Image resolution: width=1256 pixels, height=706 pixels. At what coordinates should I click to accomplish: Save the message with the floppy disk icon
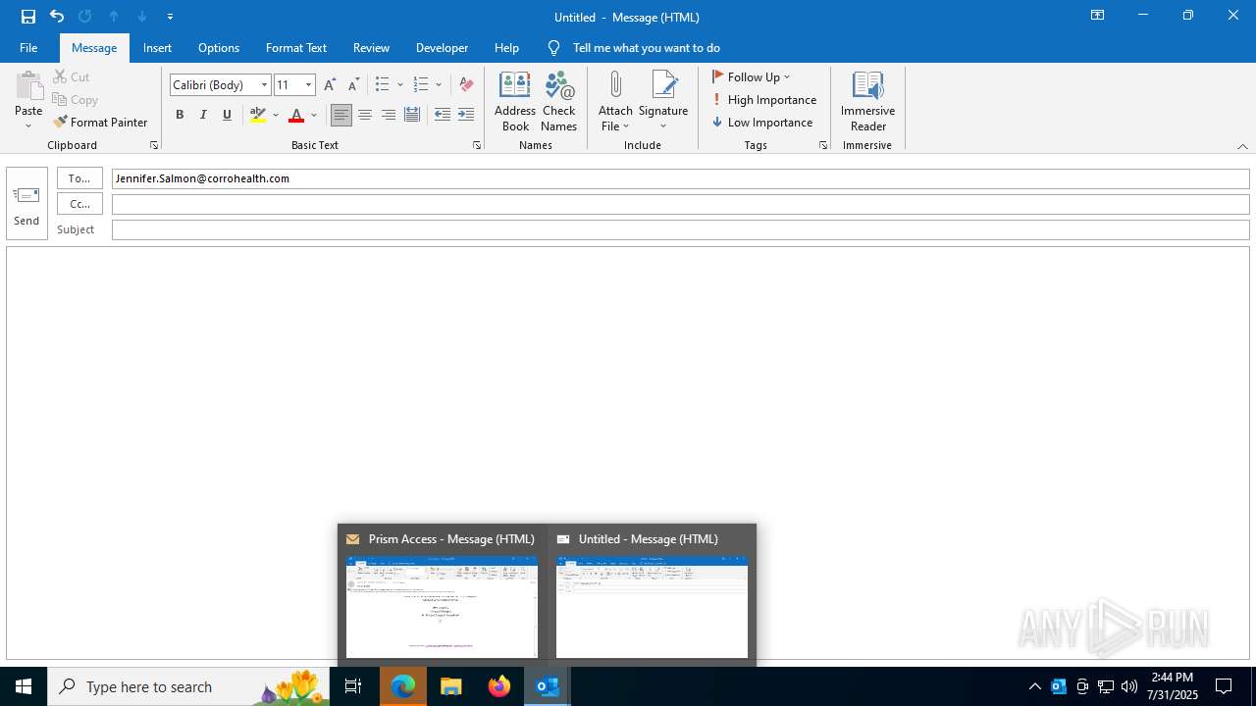point(28,17)
